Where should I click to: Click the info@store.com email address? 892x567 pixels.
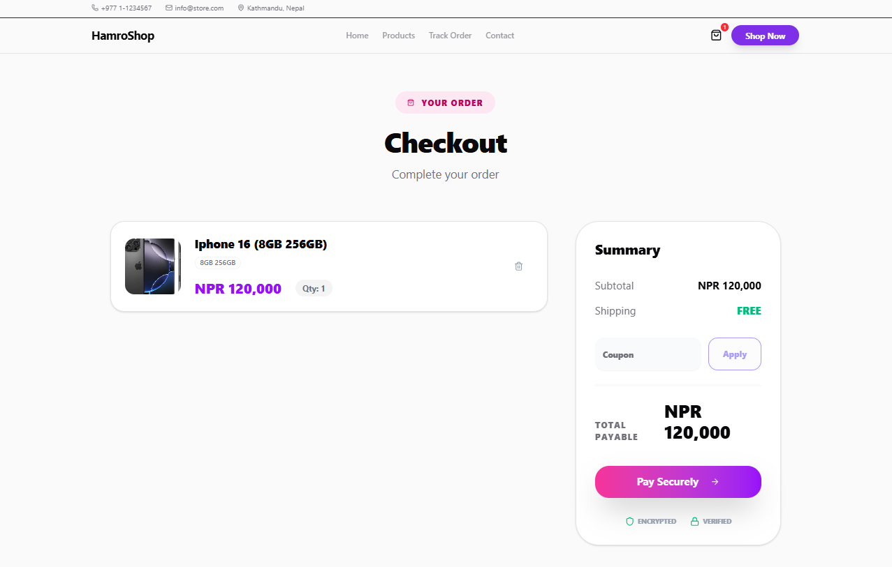coord(199,8)
